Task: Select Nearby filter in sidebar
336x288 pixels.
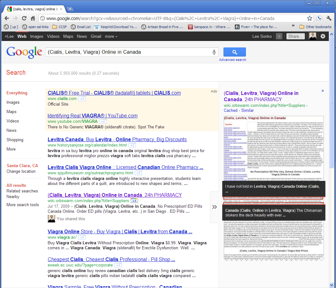Action: pyautogui.click(x=13, y=197)
